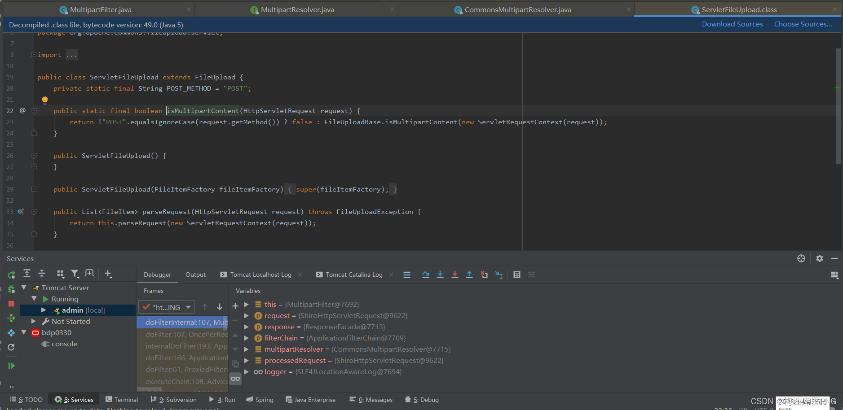Viewport: 843px width, 410px height.
Task: Click the editor vertical scrollbar
Action: tap(838, 106)
